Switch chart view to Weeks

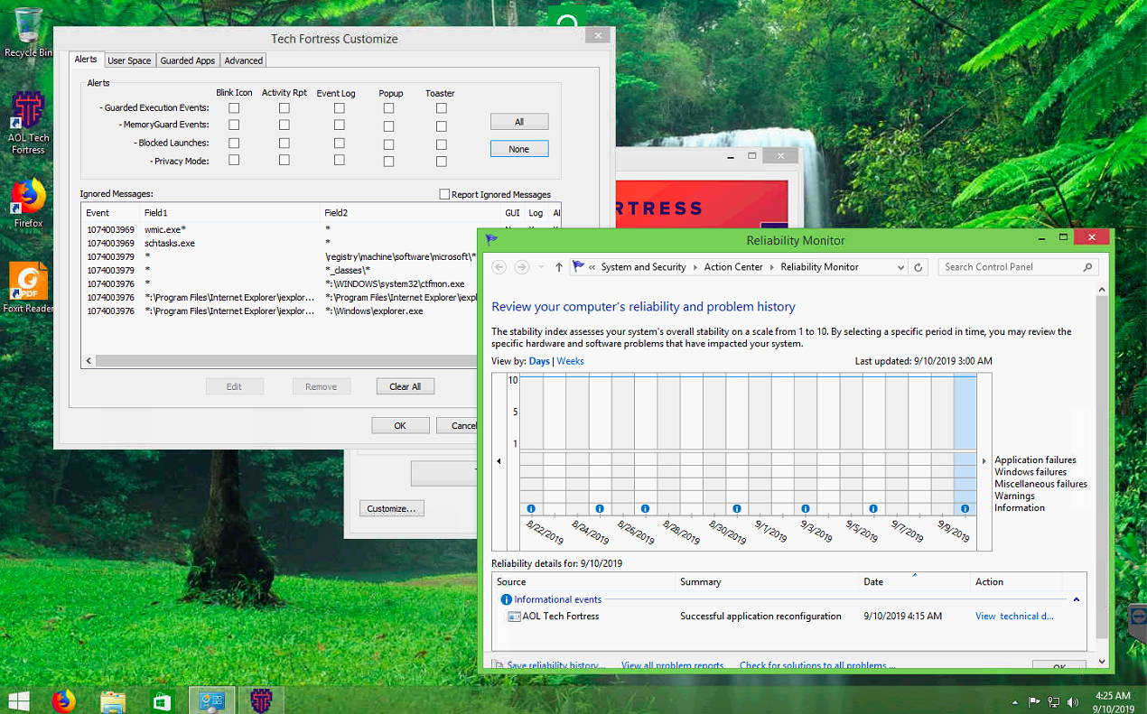tap(570, 361)
